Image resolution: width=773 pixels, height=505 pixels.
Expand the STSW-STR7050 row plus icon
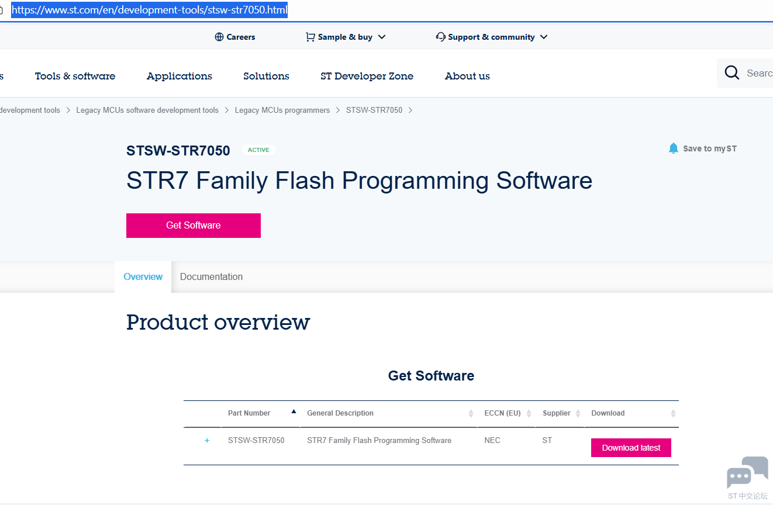(x=207, y=440)
